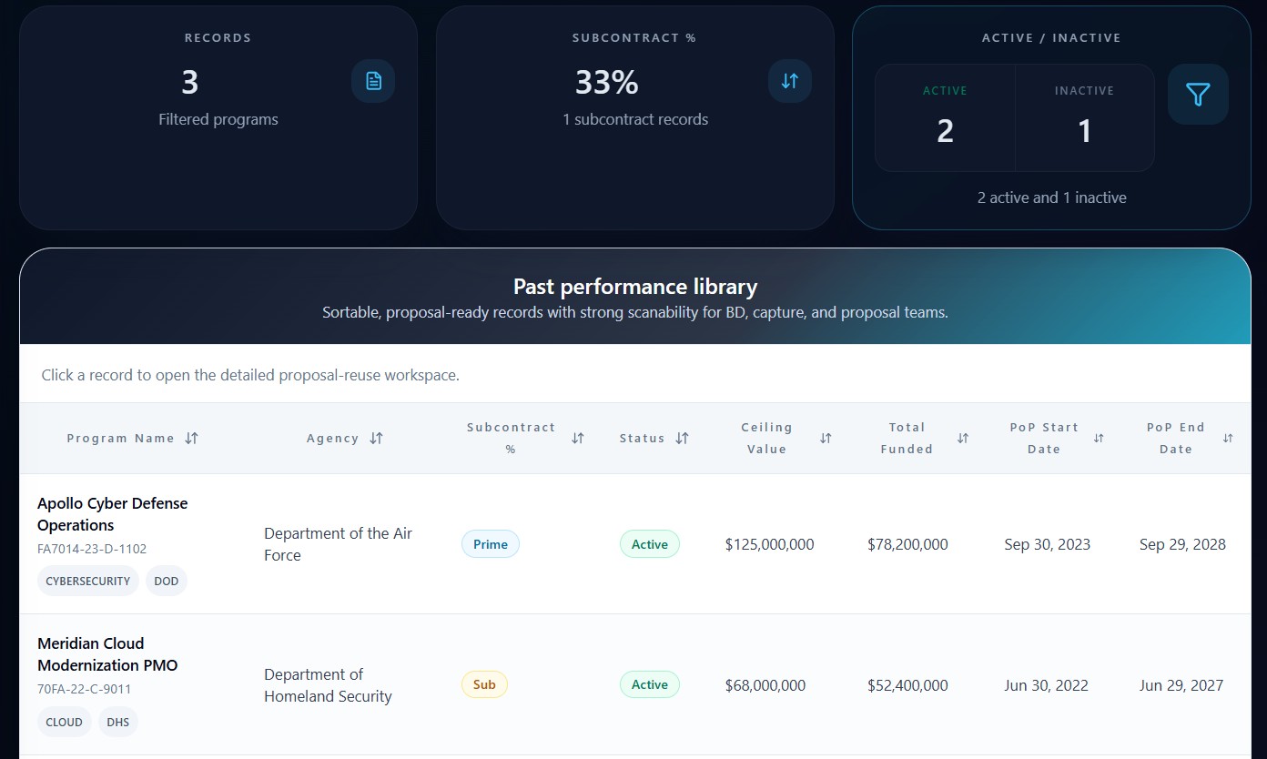Open Meridian Cloud Modernization PMO record

[x=107, y=654]
